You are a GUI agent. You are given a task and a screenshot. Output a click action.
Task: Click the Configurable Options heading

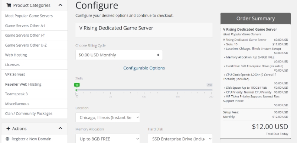[x=144, y=68]
